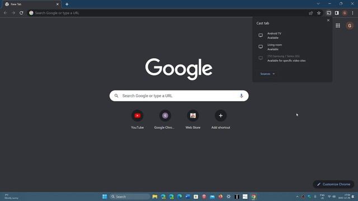Open the YouTube shortcut
358x201 pixels.
tap(138, 119)
